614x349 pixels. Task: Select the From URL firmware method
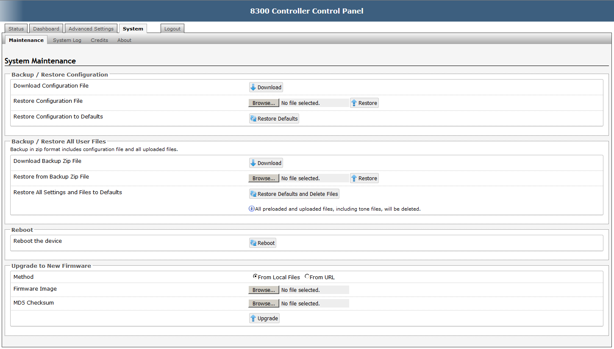[x=306, y=277]
